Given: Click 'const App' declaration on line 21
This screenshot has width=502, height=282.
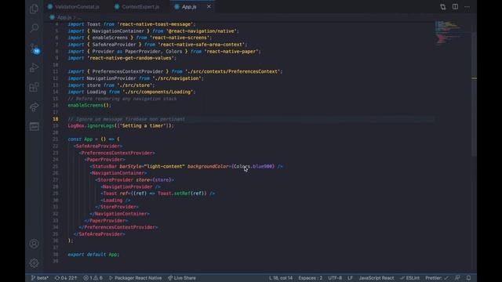Looking at the screenshot, I should click(x=80, y=139).
